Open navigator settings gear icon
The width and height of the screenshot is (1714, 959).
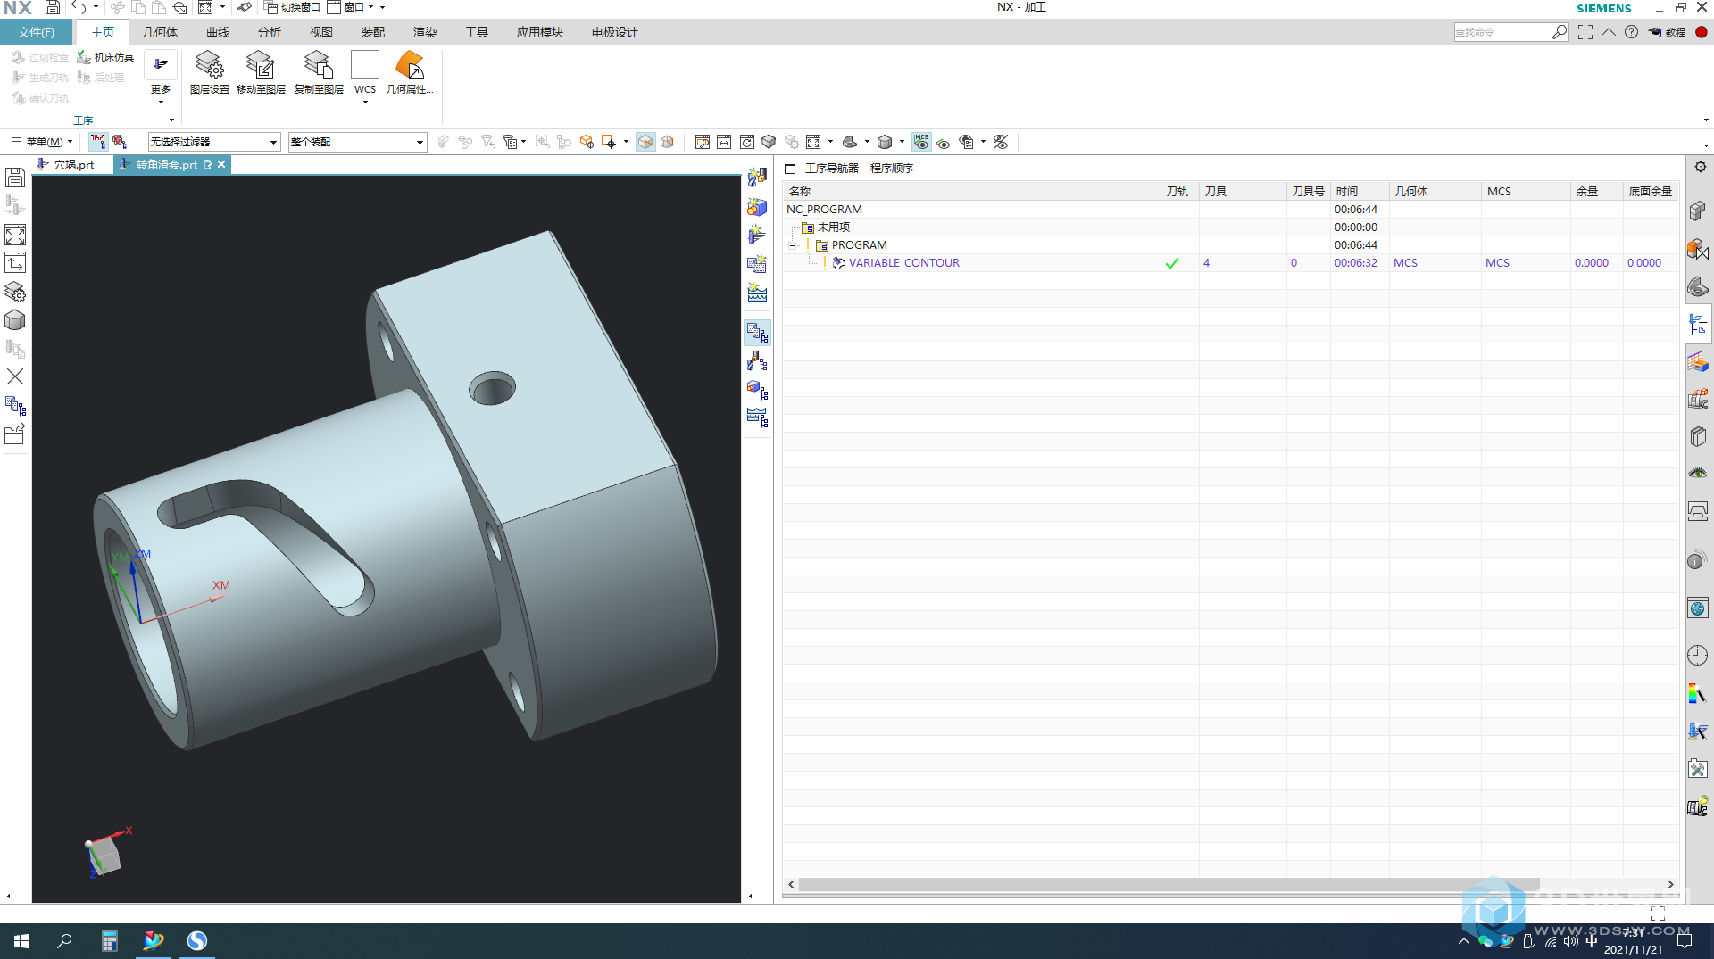pos(1700,167)
